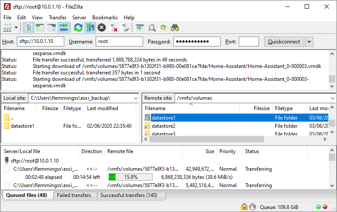
Task: Open the File menu
Action: (7, 18)
